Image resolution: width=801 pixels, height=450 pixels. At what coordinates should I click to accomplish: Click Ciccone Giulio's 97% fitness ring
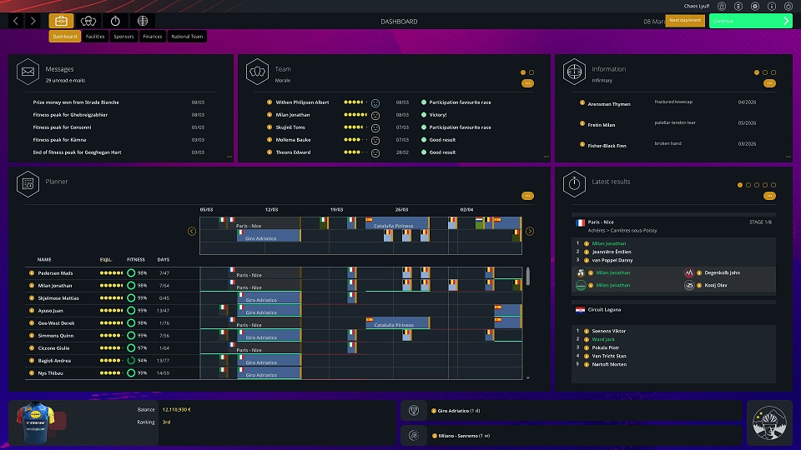pos(131,348)
